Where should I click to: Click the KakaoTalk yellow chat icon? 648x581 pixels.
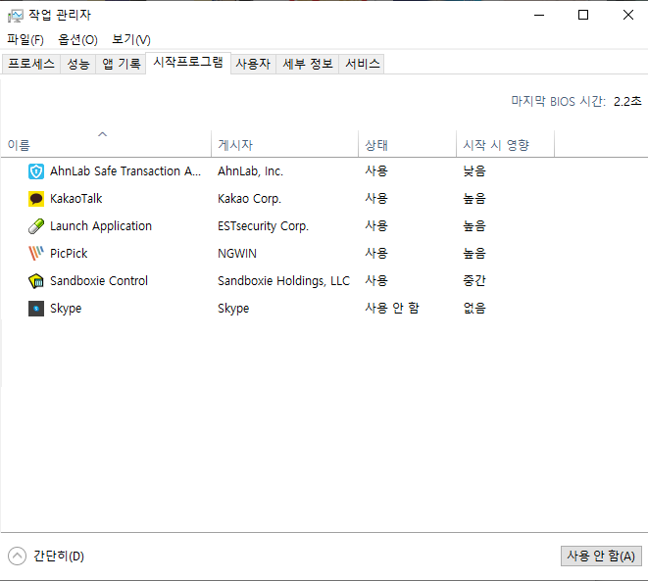pyautogui.click(x=36, y=199)
